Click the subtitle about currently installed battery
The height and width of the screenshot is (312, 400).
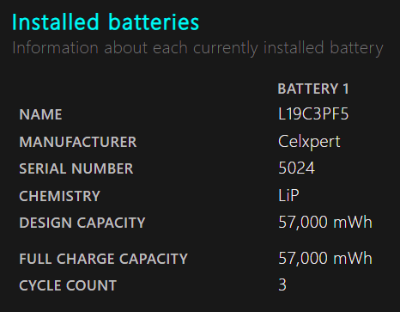tap(197, 48)
